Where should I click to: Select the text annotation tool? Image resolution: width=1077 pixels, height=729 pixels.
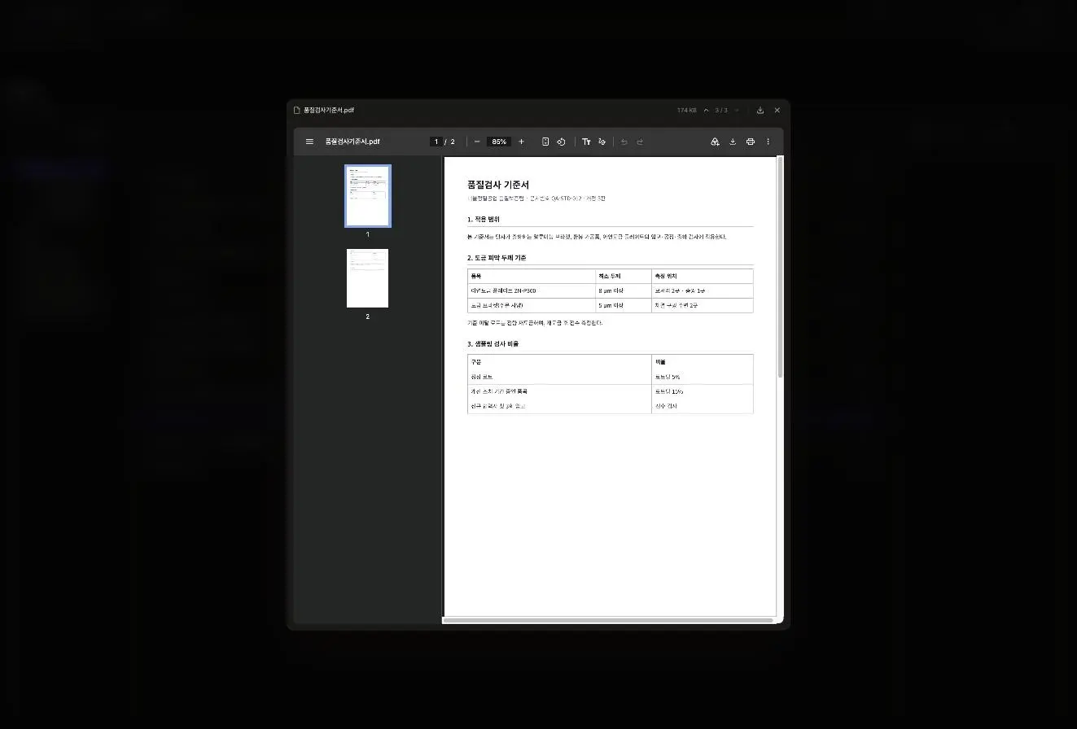tap(586, 142)
